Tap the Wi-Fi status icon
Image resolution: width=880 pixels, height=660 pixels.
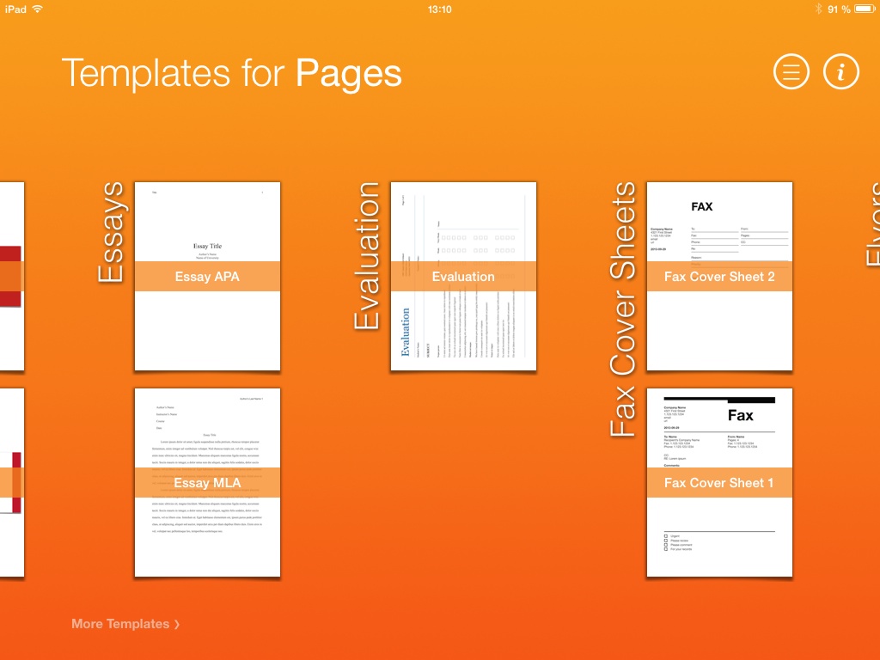point(37,9)
